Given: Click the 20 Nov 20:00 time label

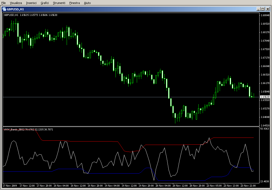Looking at the screenshot, I should (x=197, y=186).
